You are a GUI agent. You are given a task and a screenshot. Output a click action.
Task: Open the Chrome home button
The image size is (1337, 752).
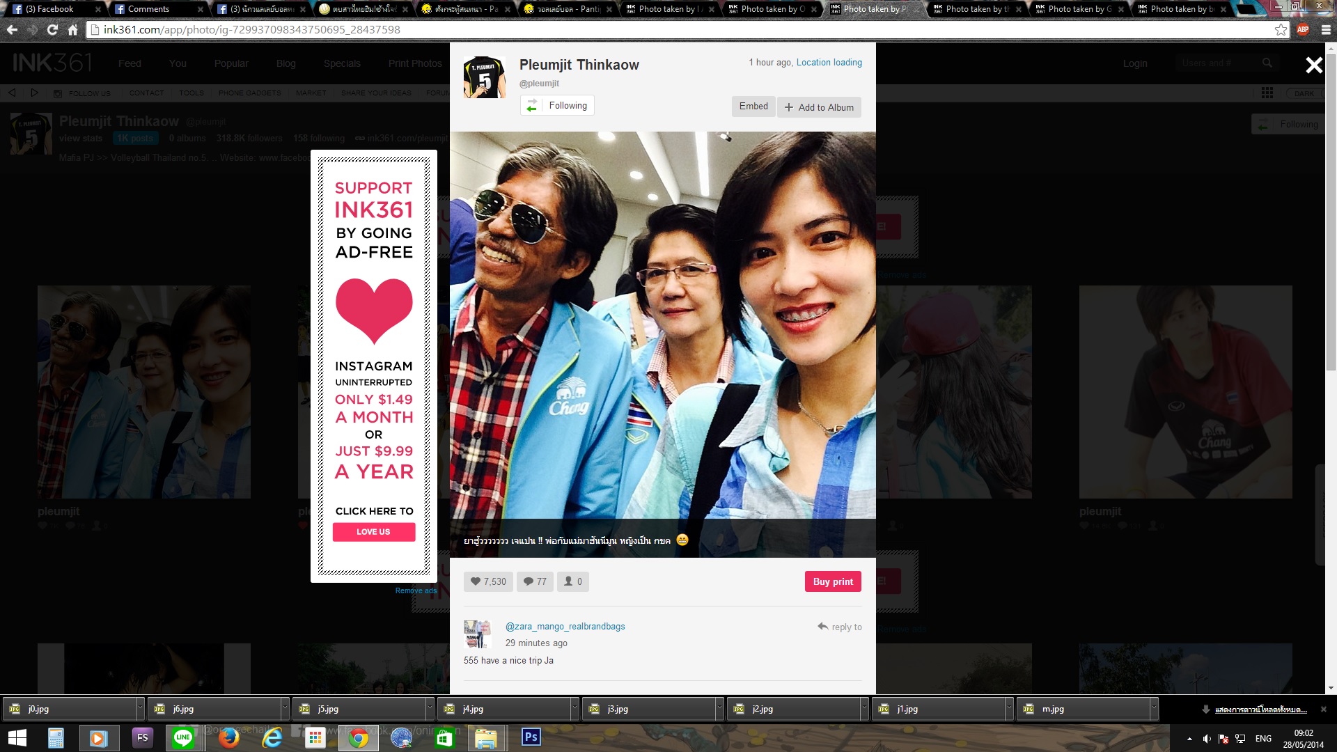coord(72,30)
